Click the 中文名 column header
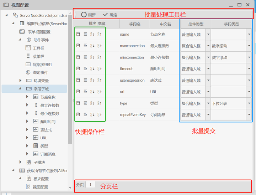This screenshot has height=195, width=256. [165, 24]
